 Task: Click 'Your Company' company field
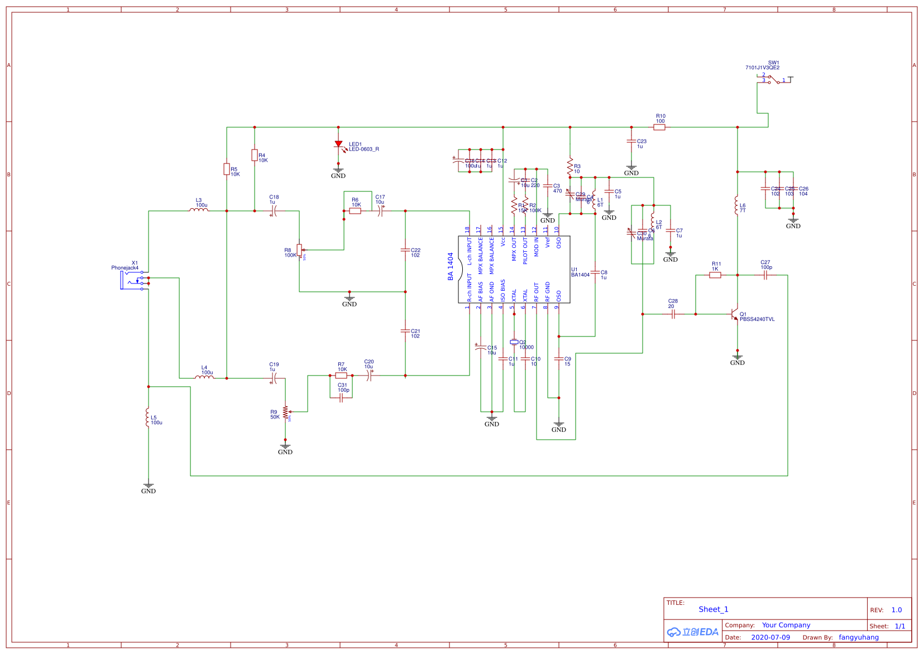[x=786, y=625]
